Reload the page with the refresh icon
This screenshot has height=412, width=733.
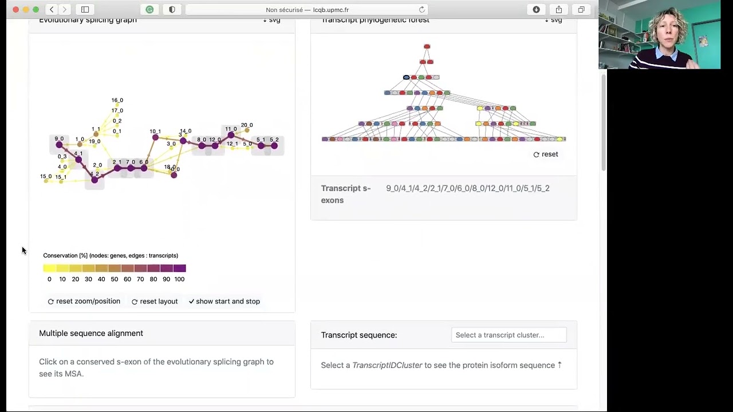[x=422, y=10]
